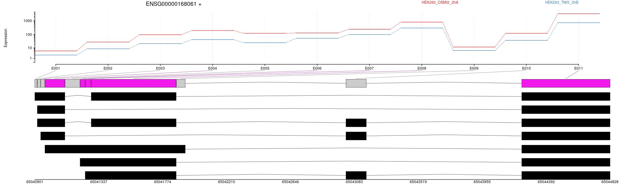Image resolution: width=639 pixels, height=186 pixels.
Task: Click y-axis tick value 100
Action: [29, 35]
